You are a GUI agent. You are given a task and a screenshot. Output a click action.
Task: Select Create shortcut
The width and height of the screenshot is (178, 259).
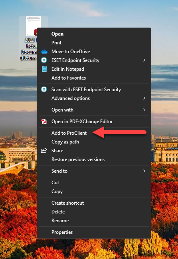(94, 203)
